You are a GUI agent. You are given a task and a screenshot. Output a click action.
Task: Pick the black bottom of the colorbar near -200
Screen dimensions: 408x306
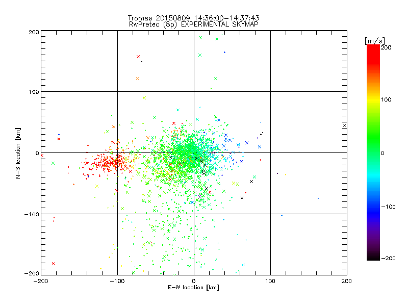click(x=373, y=258)
